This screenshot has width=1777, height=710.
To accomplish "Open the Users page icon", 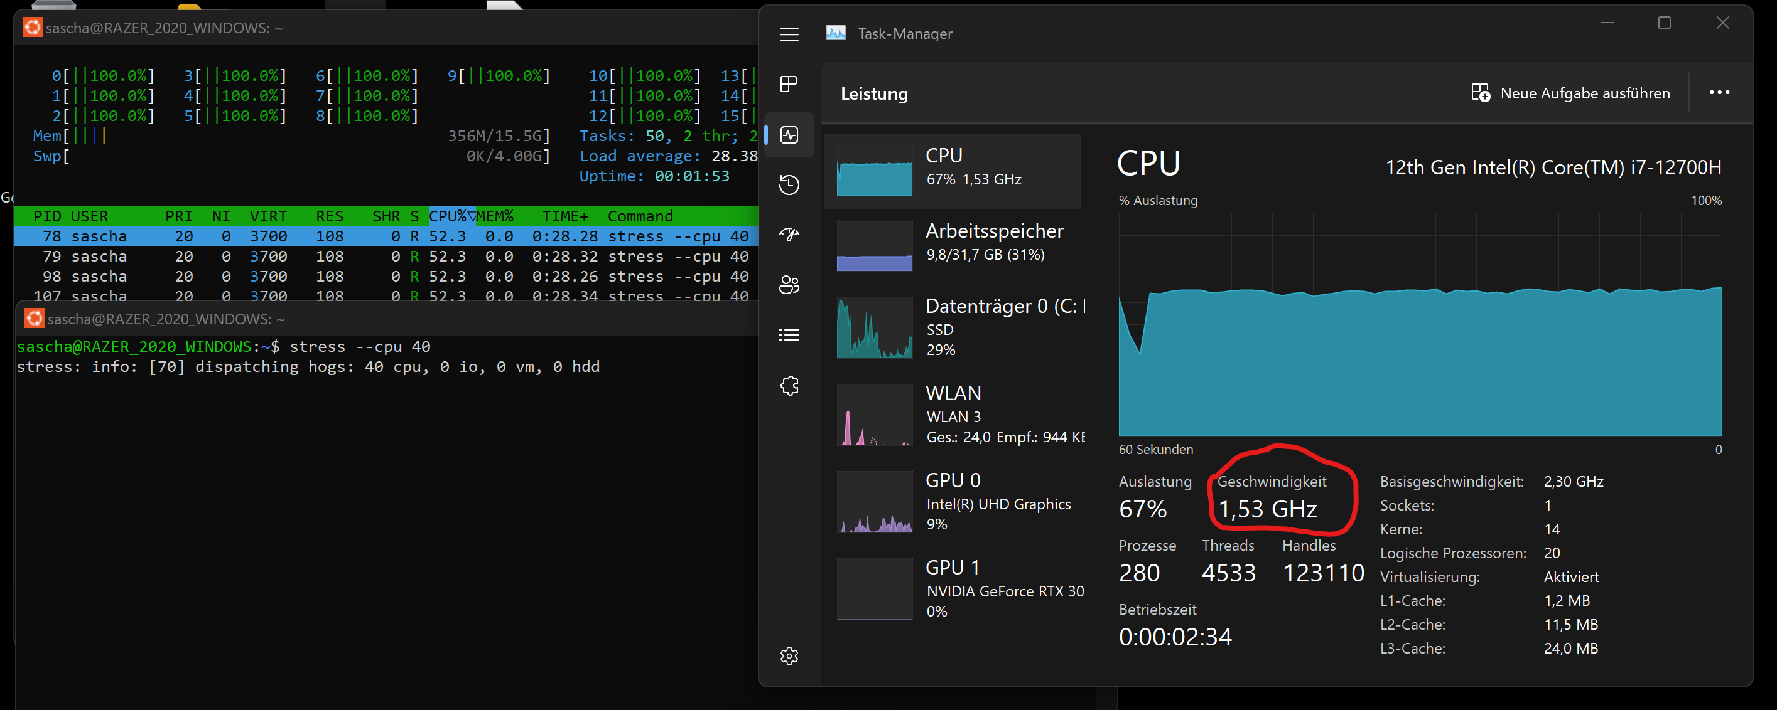I will [x=789, y=285].
